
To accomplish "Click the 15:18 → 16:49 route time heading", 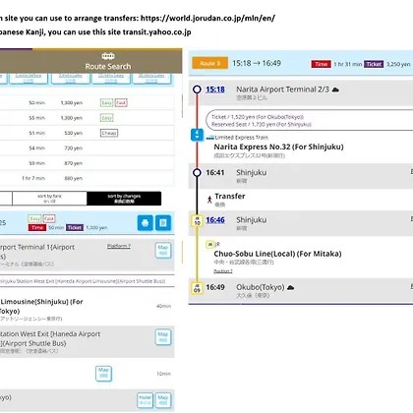I will [257, 63].
